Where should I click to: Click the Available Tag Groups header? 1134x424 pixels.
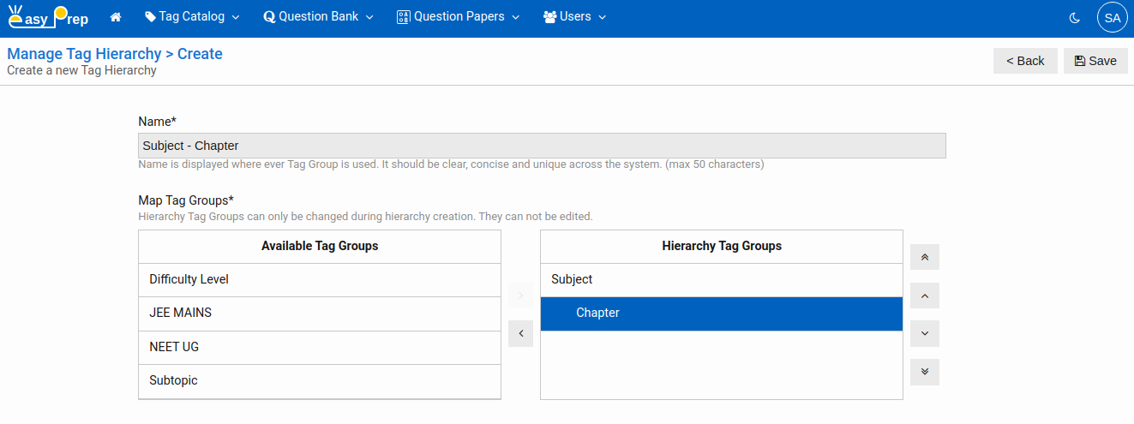[320, 246]
